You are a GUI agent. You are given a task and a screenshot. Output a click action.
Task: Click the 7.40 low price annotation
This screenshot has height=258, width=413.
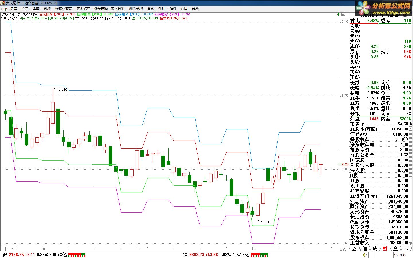(x=266, y=222)
